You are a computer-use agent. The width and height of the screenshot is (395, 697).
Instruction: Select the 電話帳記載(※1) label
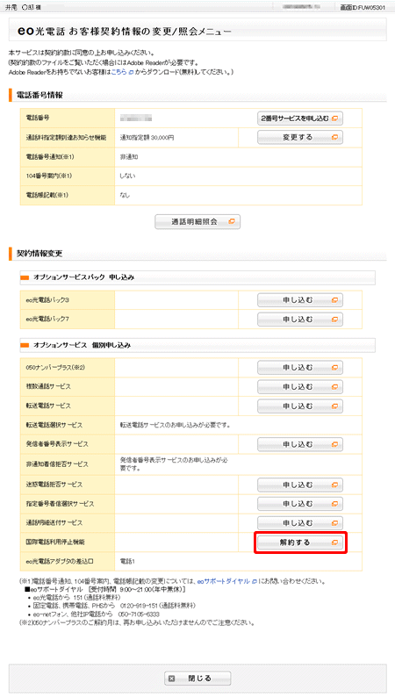click(47, 195)
